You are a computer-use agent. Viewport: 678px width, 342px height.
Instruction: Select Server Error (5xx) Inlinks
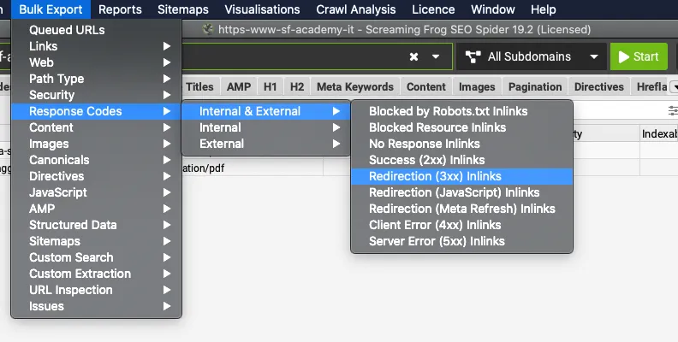(437, 241)
